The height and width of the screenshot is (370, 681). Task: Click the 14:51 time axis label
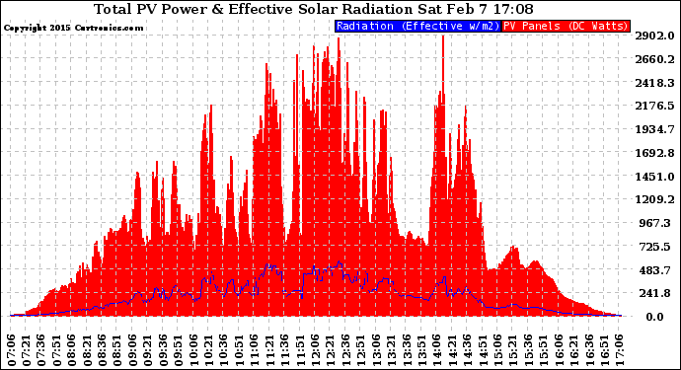click(483, 349)
